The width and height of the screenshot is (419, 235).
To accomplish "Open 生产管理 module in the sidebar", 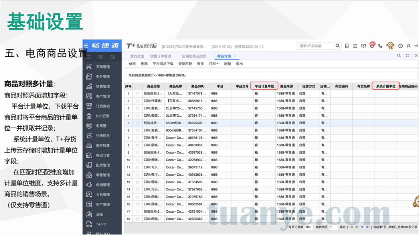I will pos(102,205).
